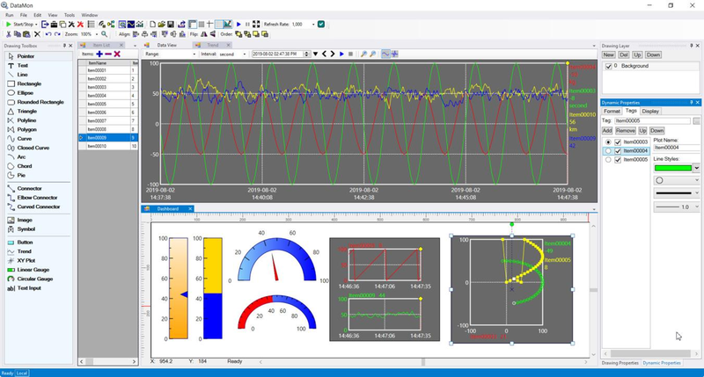The image size is (704, 377).
Task: Click the Flip horizontal icon
Action: (x=204, y=34)
